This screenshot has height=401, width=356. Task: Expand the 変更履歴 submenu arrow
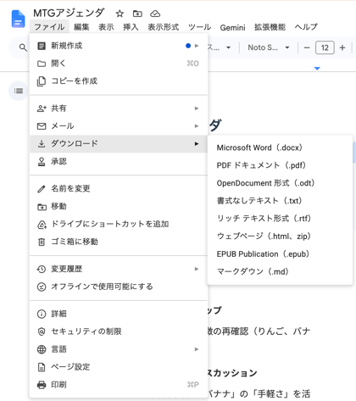coord(197,269)
